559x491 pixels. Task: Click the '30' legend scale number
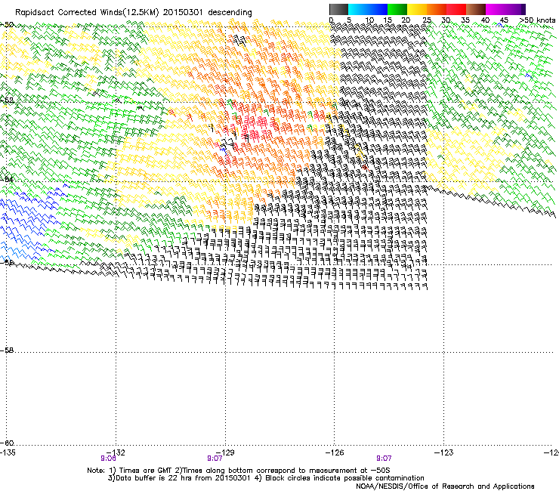tap(446, 20)
